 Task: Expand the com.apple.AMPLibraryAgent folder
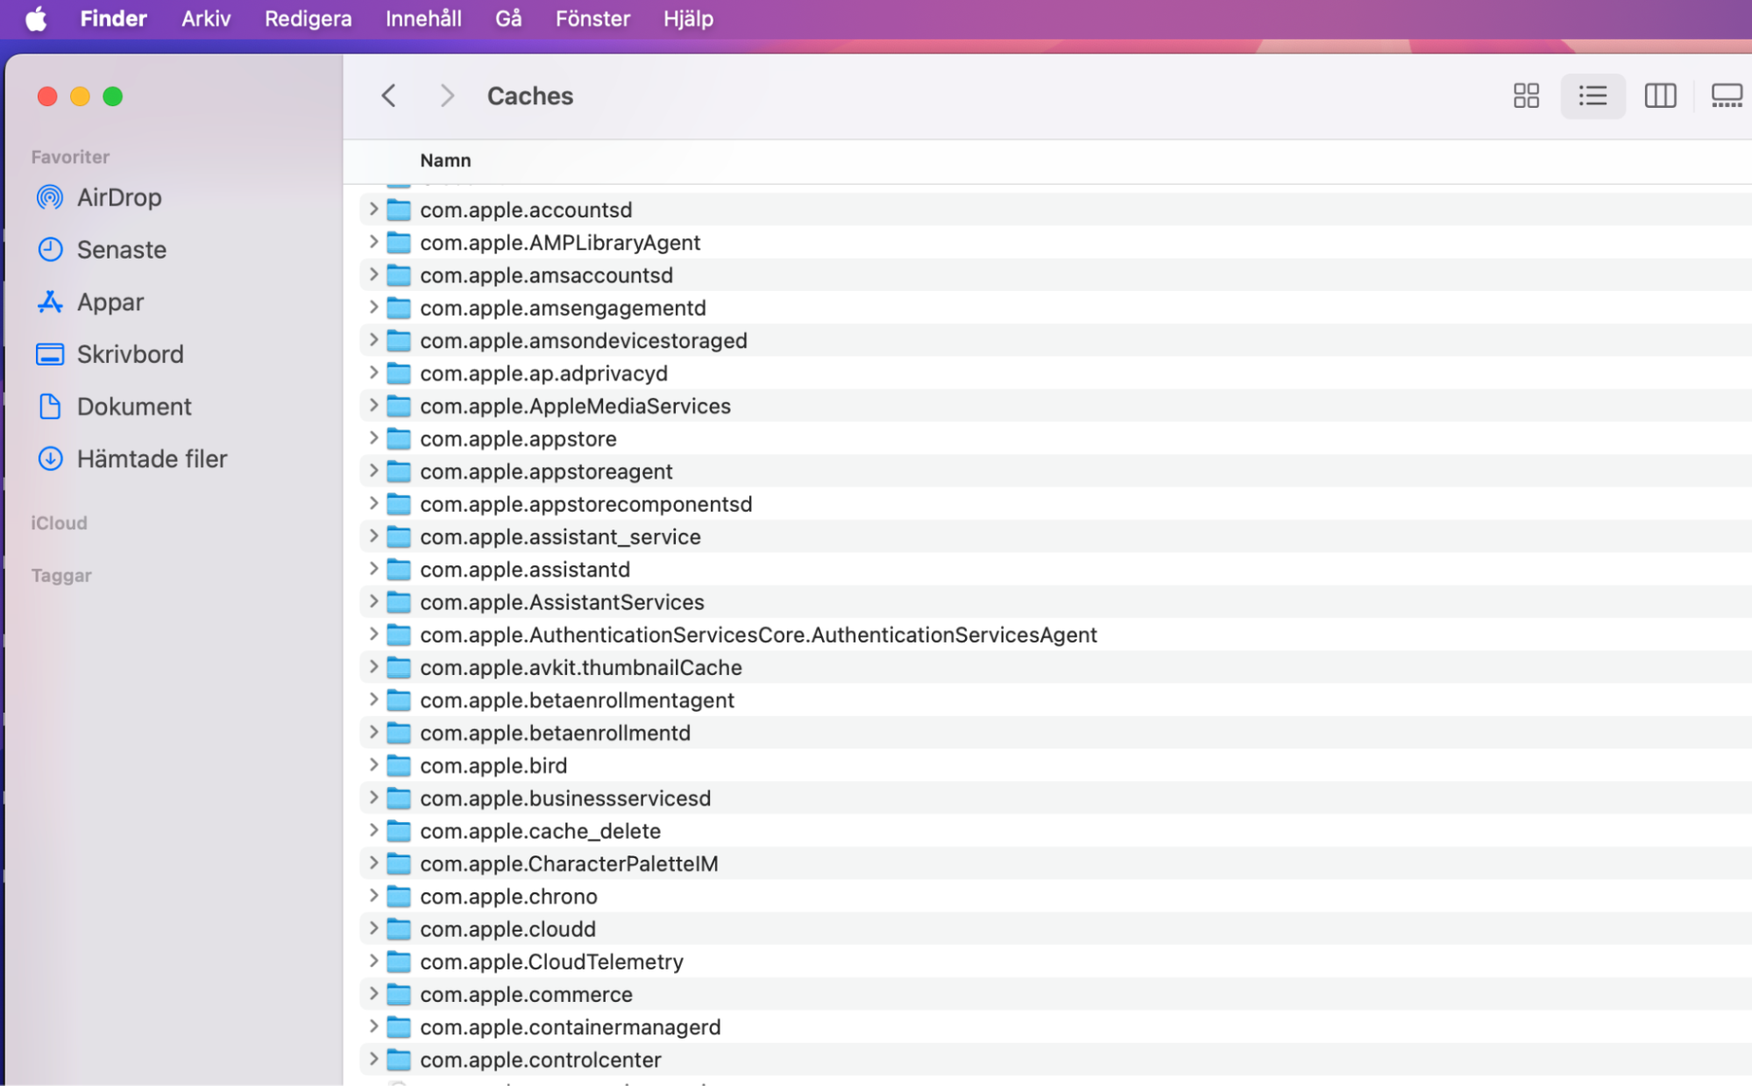click(x=373, y=242)
